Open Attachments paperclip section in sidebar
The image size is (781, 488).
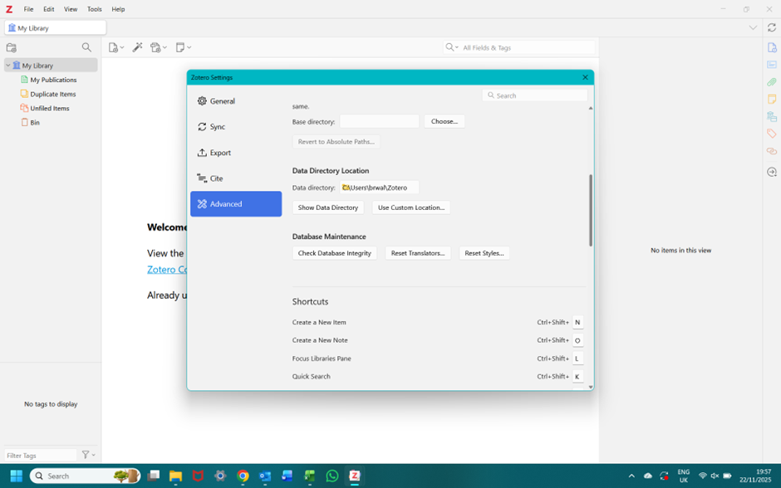pyautogui.click(x=772, y=82)
